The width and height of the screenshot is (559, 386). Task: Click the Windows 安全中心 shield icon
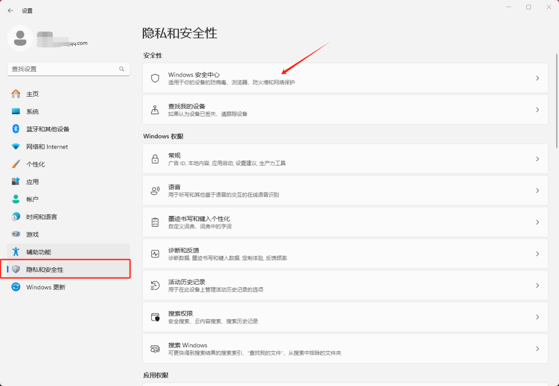pyautogui.click(x=155, y=78)
